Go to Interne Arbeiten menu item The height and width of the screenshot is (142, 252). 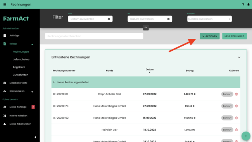click(18, 116)
